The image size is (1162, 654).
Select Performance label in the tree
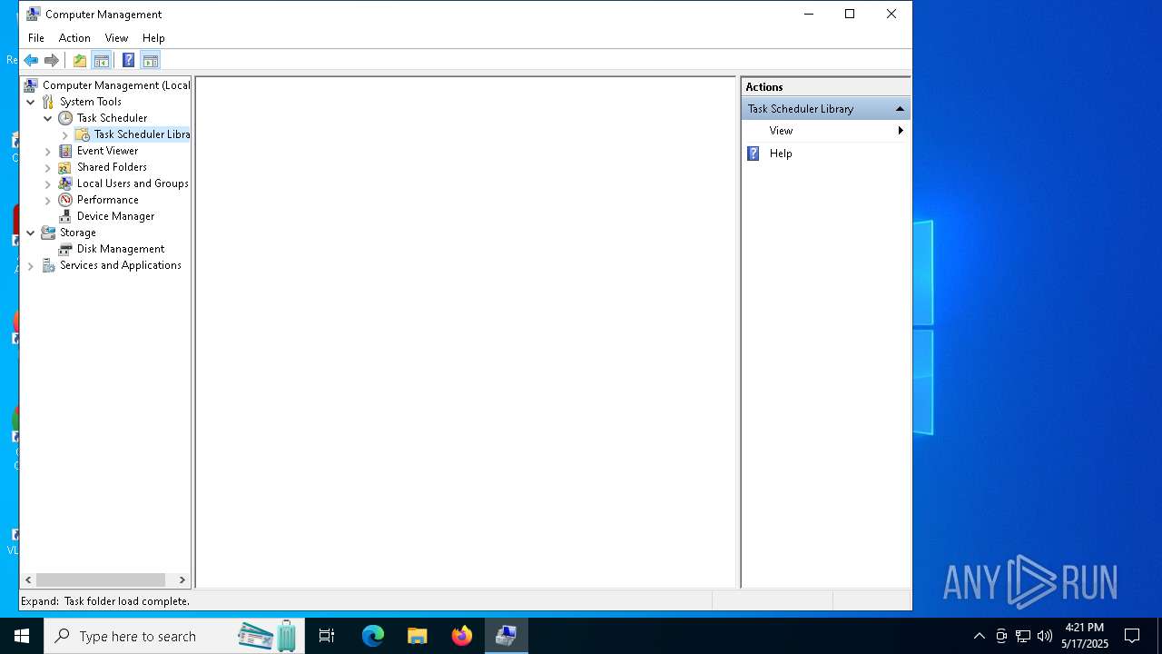pos(107,200)
